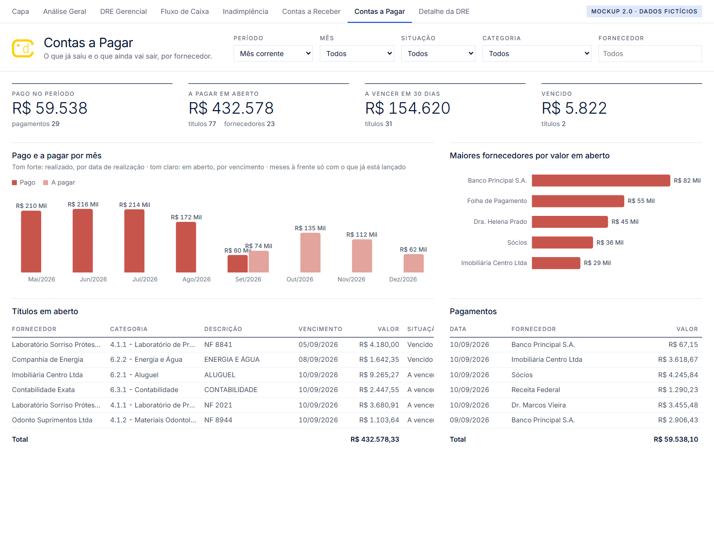
Task: Switch to the Contas a Receber tab
Action: (311, 11)
